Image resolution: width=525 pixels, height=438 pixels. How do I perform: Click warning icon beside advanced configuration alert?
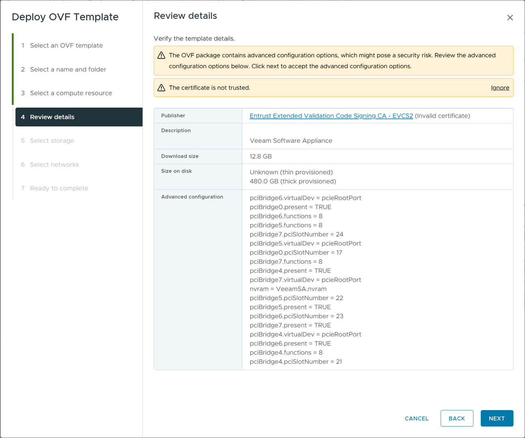pyautogui.click(x=161, y=56)
